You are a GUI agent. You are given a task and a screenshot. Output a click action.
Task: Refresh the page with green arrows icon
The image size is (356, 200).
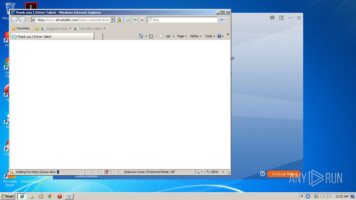(x=135, y=20)
